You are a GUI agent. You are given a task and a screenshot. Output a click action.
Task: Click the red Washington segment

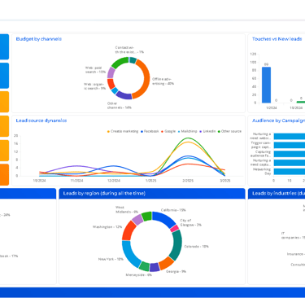(x=129, y=230)
